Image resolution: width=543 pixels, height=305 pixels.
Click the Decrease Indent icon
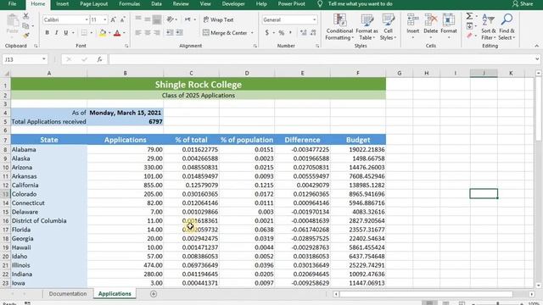click(x=170, y=32)
